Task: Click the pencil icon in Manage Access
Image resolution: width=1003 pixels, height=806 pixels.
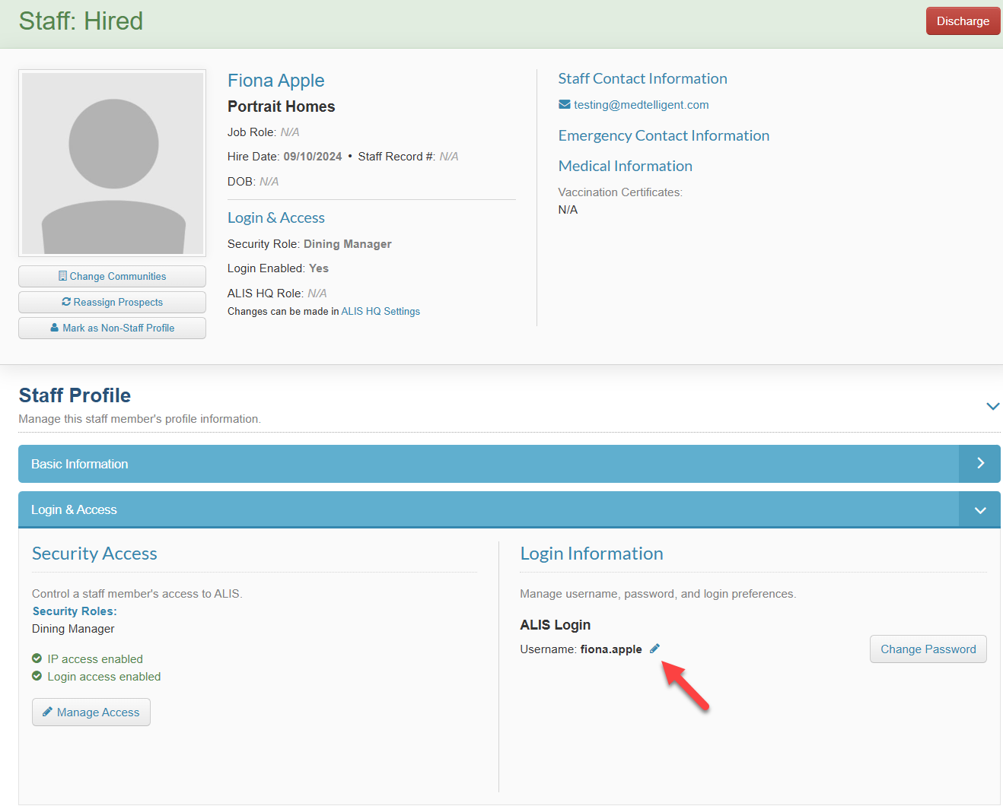Action: [47, 712]
